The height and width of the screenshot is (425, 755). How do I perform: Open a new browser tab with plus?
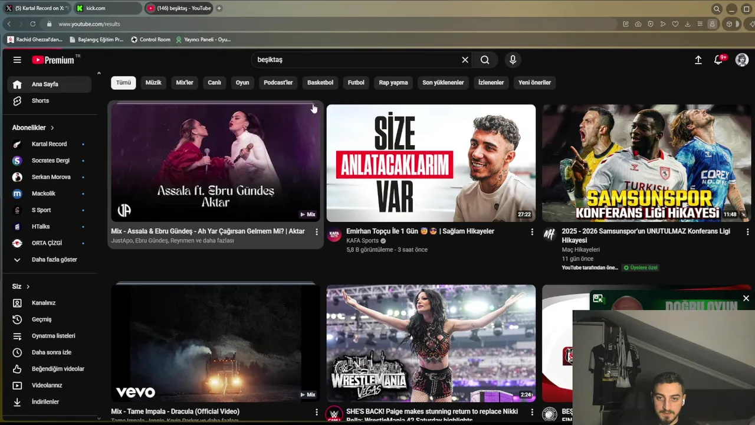point(219,8)
